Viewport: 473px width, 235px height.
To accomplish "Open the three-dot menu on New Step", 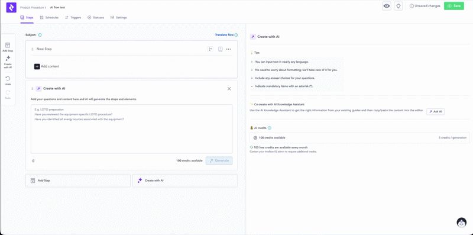I will point(229,49).
